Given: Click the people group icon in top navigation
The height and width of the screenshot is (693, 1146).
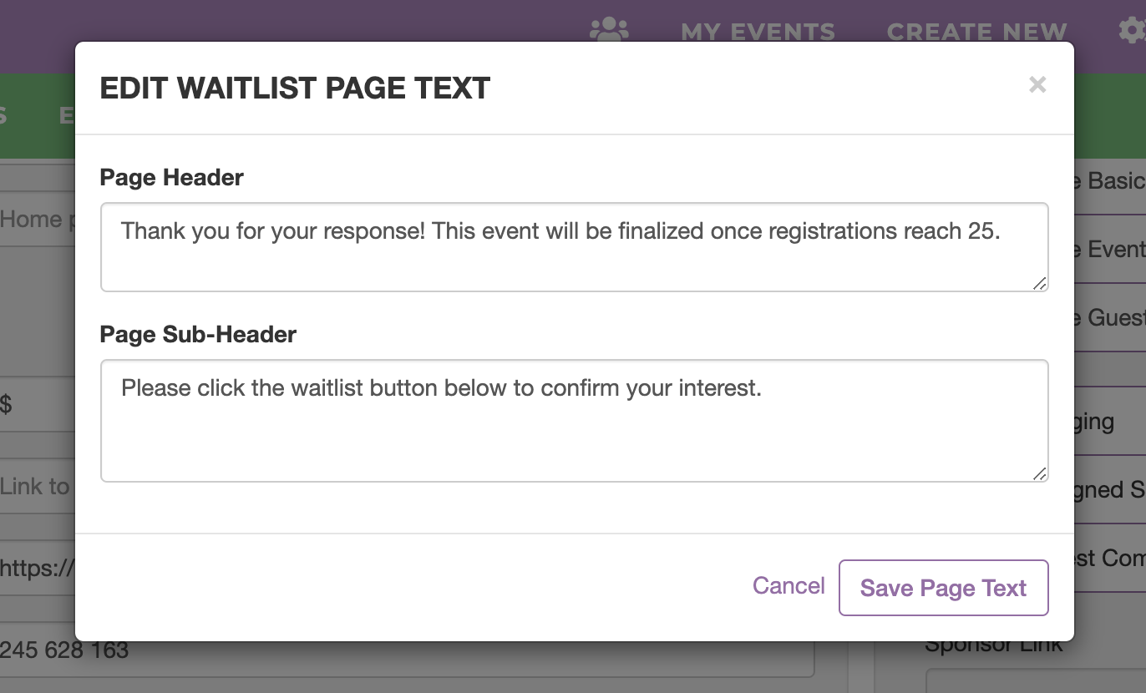Looking at the screenshot, I should (609, 30).
